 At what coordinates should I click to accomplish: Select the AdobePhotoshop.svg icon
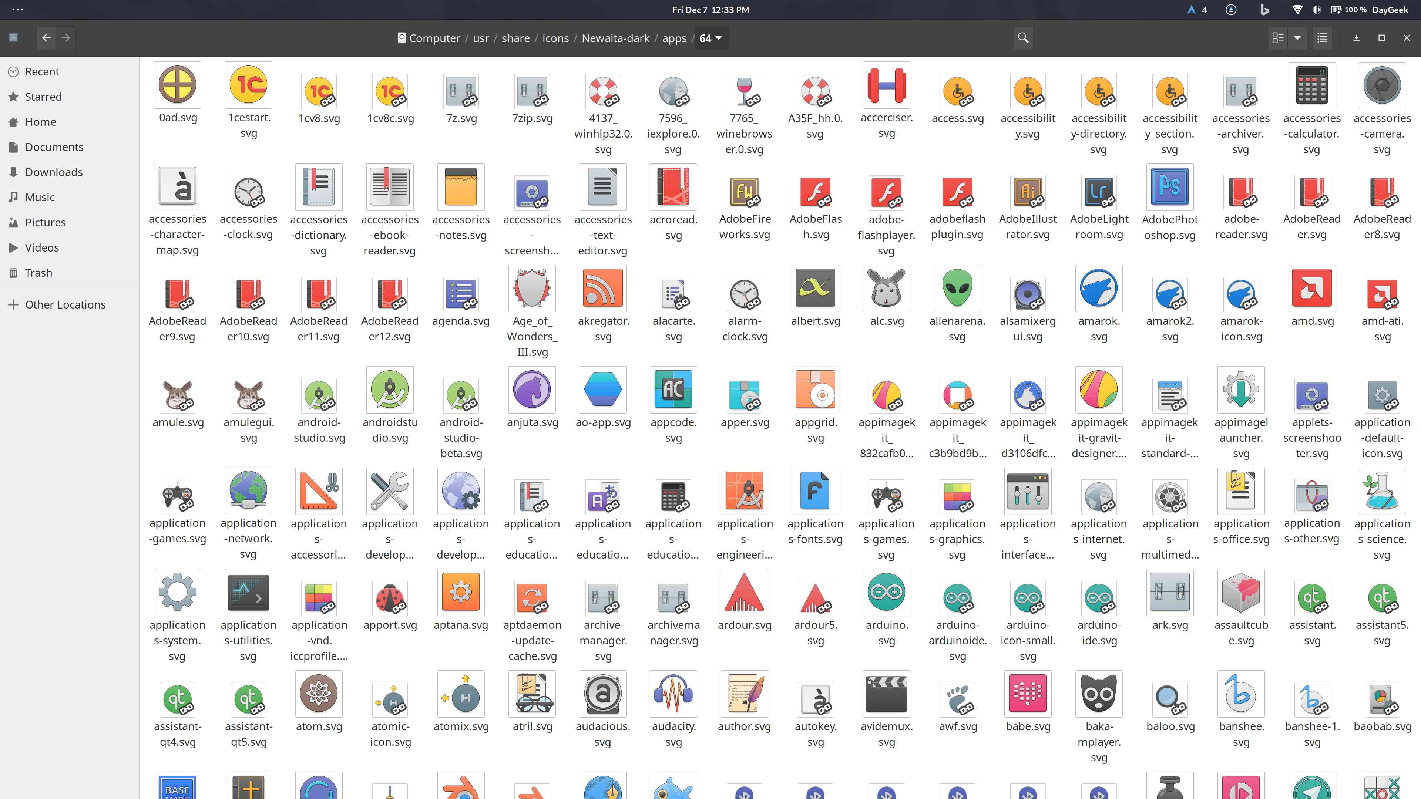click(x=1169, y=186)
